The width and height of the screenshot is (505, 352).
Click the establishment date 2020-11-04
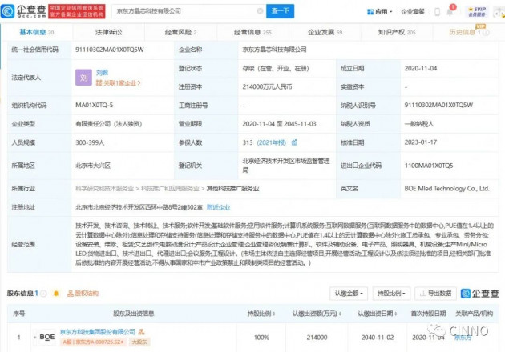[x=421, y=69]
